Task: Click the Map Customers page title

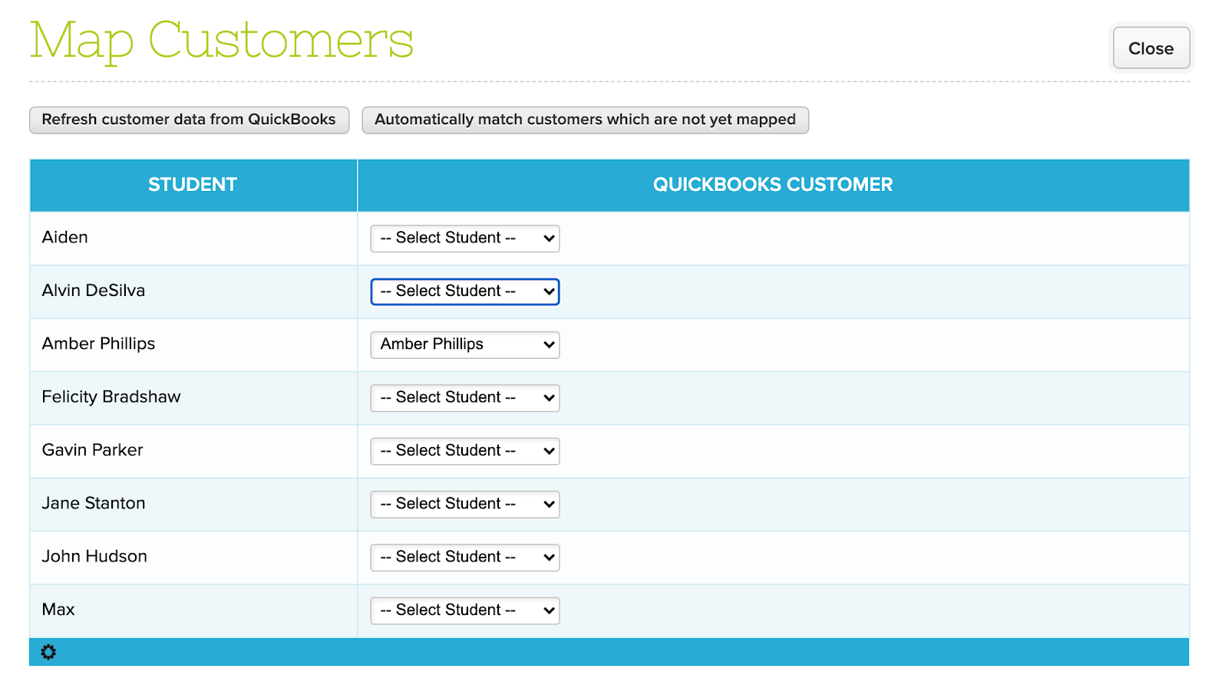Action: point(222,41)
